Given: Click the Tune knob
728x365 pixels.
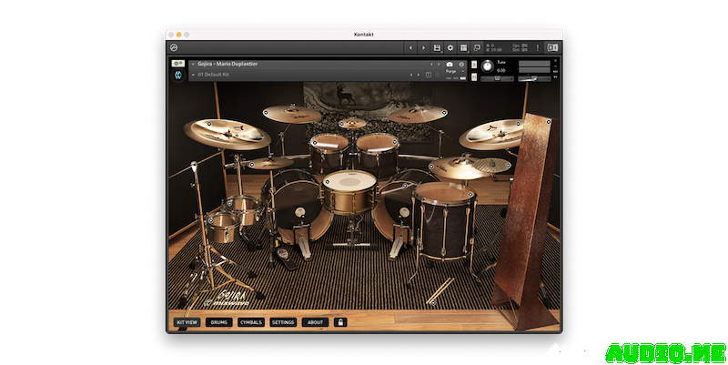Looking at the screenshot, I should point(486,66).
